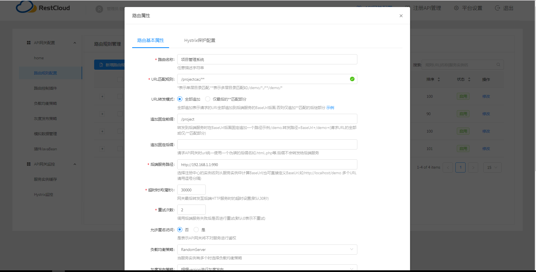The width and height of the screenshot is (536, 272).
Task: Click the search magnifier icon in search box
Action: click(498, 64)
